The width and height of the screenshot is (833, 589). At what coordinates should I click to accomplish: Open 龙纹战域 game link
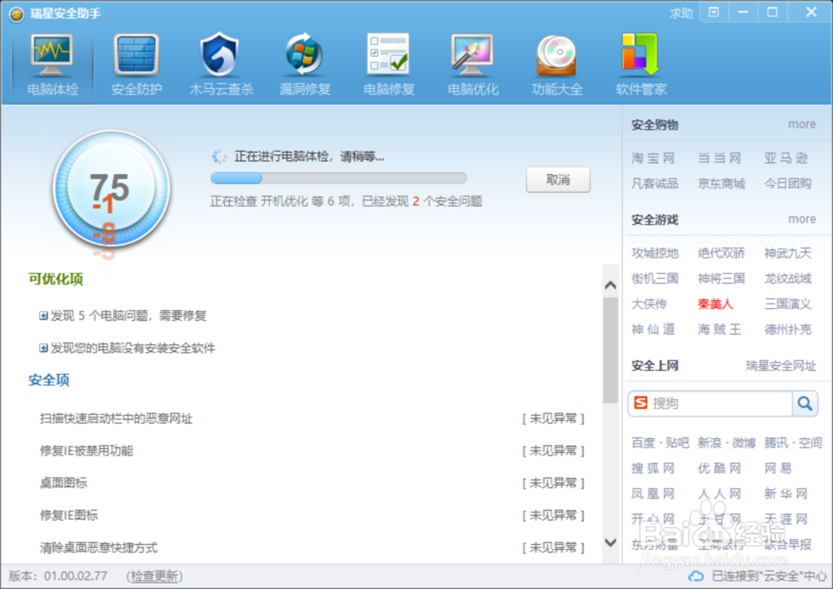pyautogui.click(x=787, y=278)
